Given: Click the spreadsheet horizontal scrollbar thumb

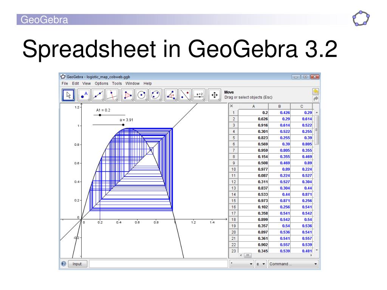Looking at the screenshot, I should [x=248, y=255].
